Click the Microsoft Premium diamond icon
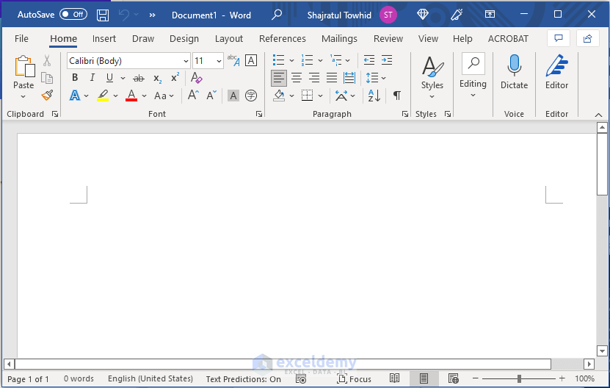 [x=423, y=15]
